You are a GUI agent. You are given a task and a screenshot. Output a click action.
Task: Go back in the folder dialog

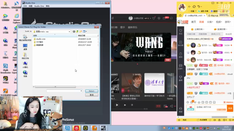pyautogui.click(x=74, y=31)
